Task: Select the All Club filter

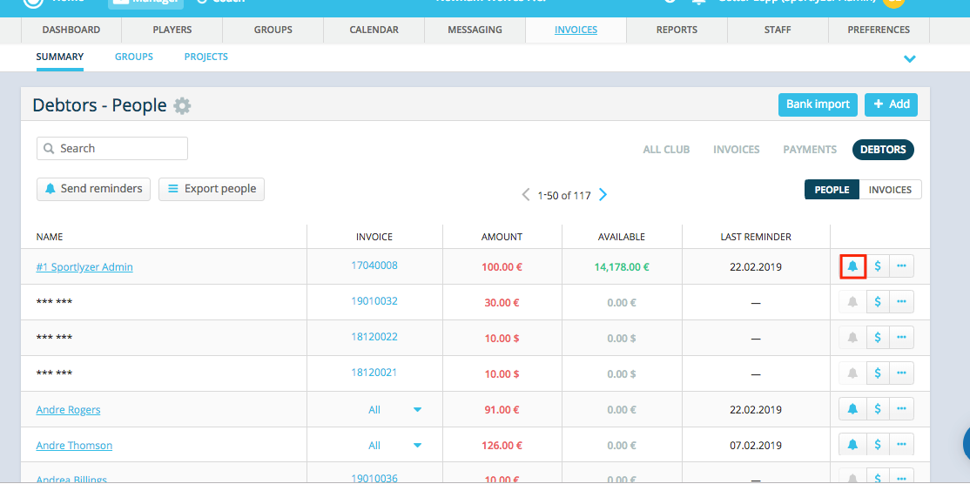Action: (666, 150)
